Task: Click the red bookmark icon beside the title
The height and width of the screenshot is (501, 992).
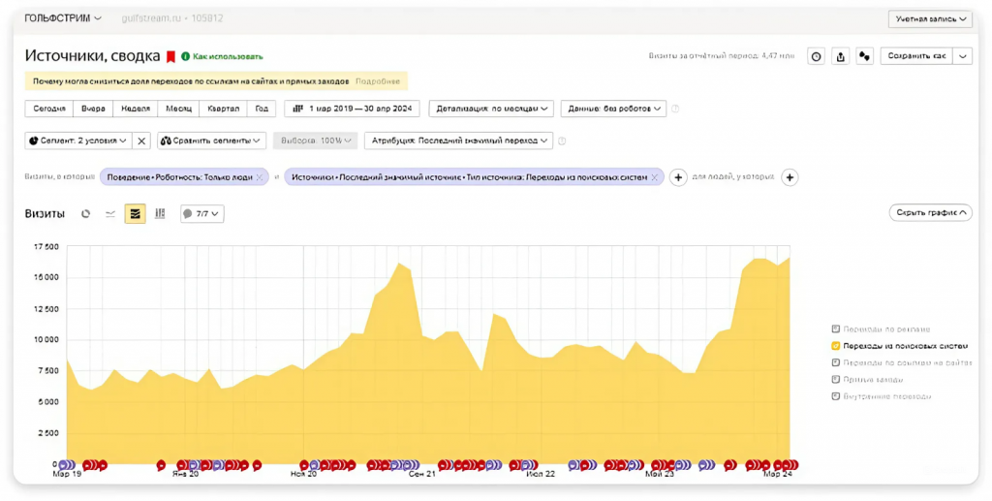Action: point(170,57)
